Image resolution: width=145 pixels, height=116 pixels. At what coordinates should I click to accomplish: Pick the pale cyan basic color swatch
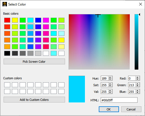(61, 33)
